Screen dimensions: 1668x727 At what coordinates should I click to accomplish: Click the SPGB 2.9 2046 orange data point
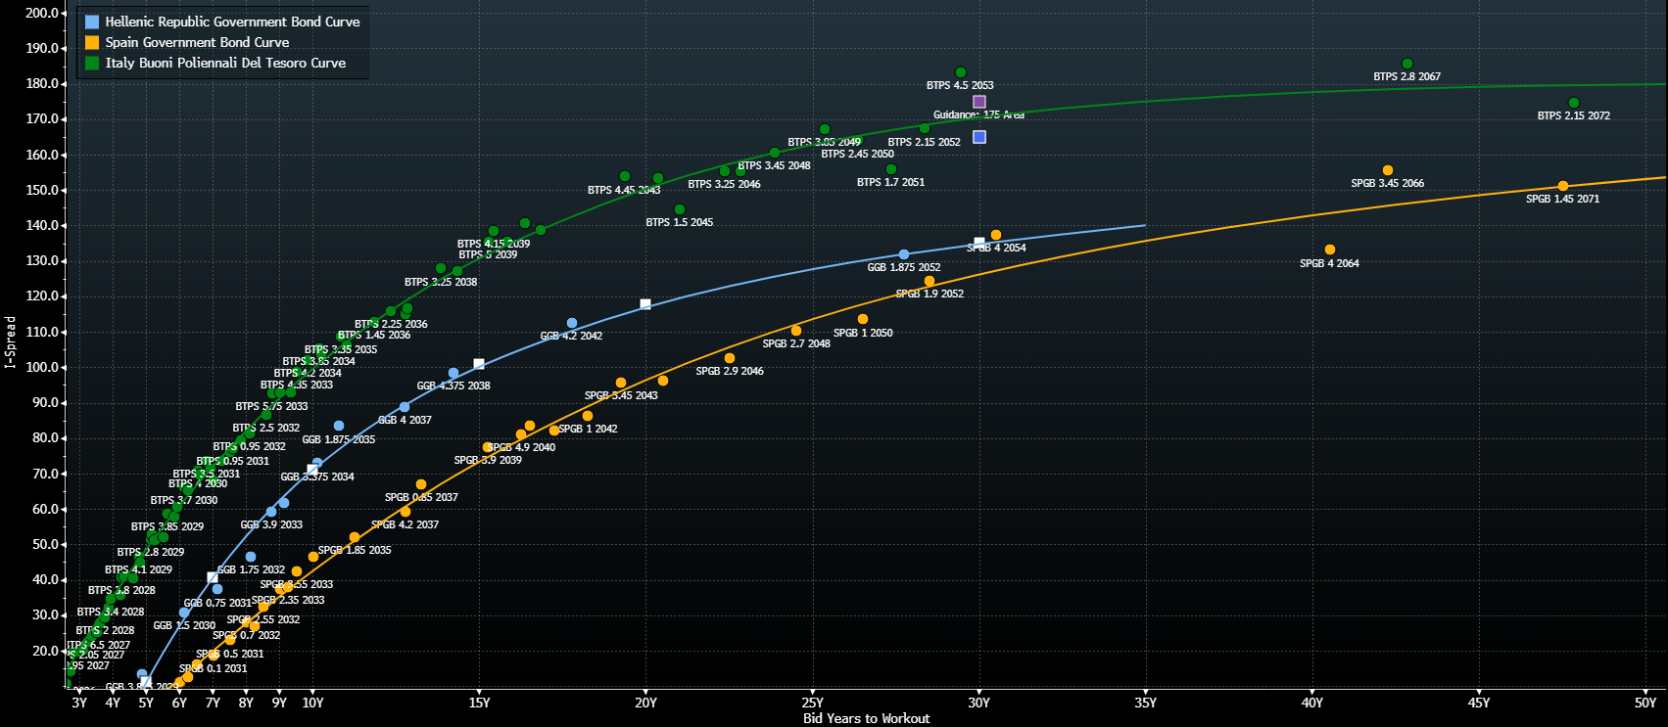730,358
